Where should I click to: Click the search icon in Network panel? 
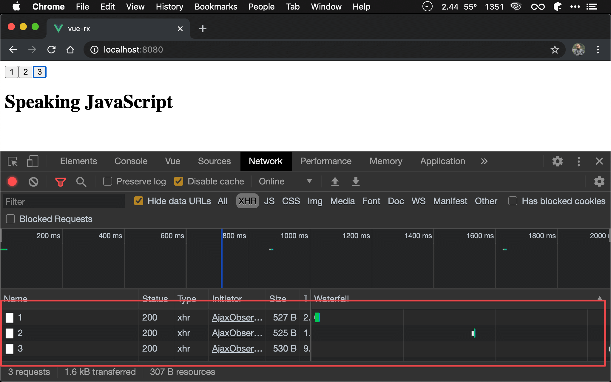81,181
